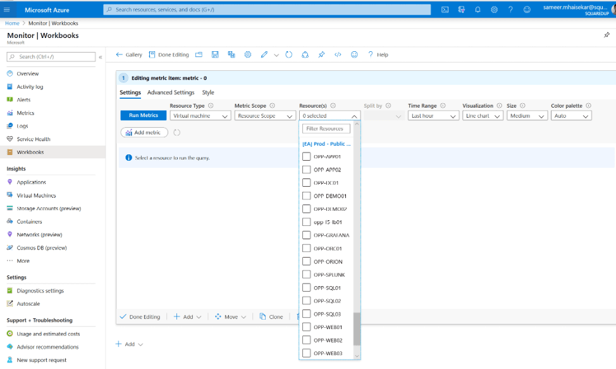Screen dimensions: 616x369
Task: Switch to the Style tab
Action: tap(208, 92)
